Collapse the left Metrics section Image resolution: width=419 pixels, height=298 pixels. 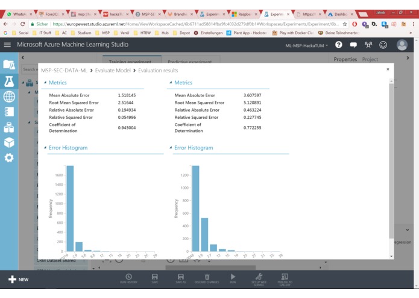pos(45,83)
